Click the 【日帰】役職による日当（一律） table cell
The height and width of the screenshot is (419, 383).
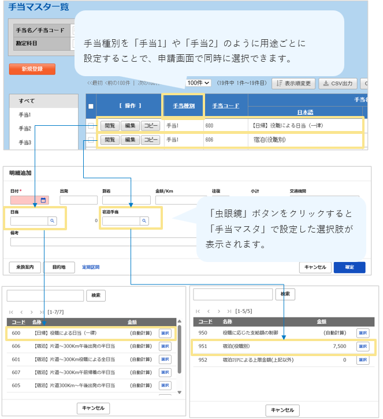tap(306, 126)
